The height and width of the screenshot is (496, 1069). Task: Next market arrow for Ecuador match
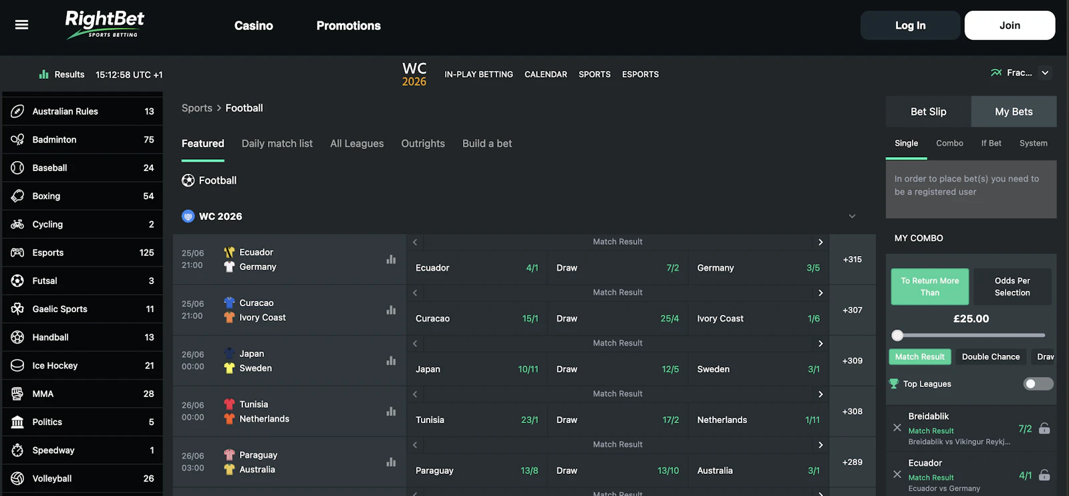click(820, 242)
